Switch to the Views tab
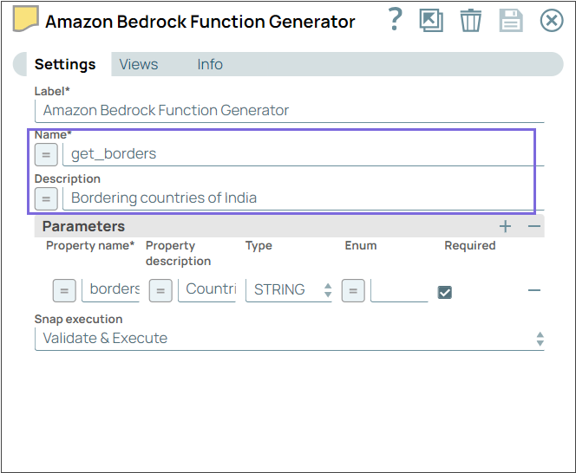The height and width of the screenshot is (473, 576). coord(139,64)
